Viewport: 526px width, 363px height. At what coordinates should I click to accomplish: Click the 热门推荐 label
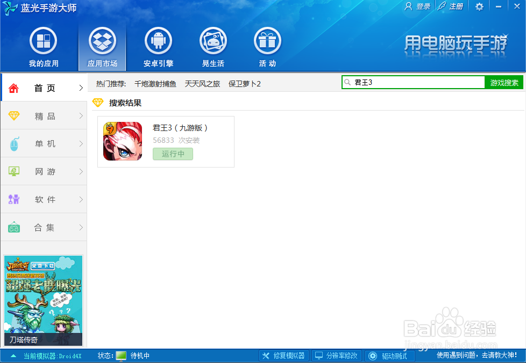click(111, 84)
